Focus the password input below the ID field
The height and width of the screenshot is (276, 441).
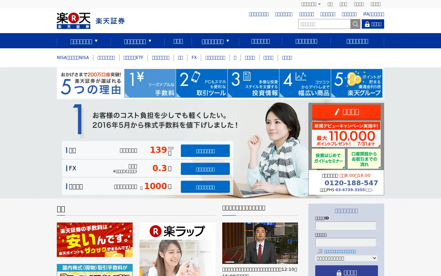[346, 243]
